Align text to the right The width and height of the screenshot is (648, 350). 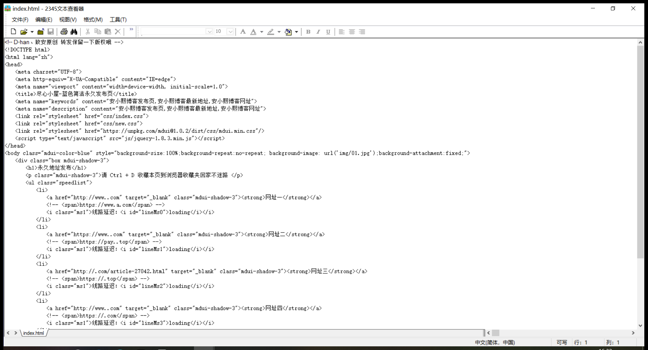pos(362,32)
